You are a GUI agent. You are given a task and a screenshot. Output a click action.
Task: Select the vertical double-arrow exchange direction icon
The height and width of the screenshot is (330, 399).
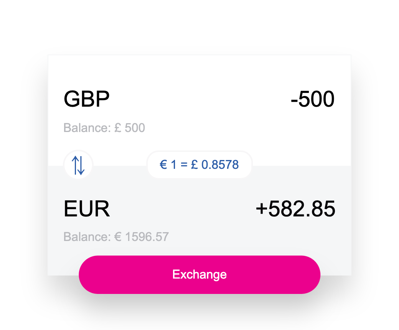[78, 165]
